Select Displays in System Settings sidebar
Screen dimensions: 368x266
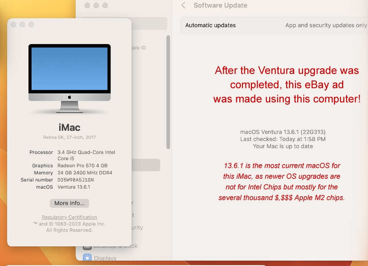[105, 258]
